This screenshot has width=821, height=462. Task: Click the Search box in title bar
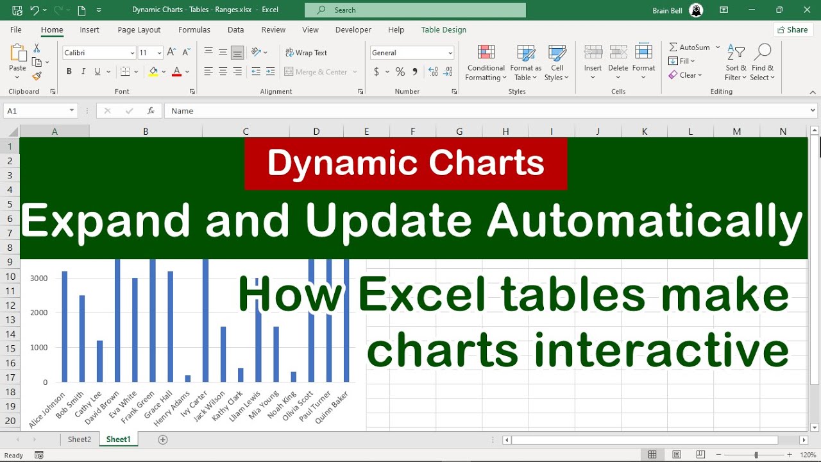coord(415,10)
